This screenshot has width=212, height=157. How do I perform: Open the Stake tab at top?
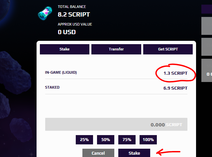[64, 49]
